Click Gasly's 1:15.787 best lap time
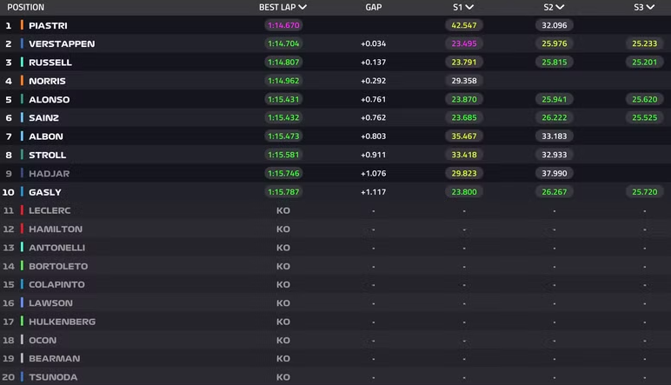Viewport: 671px width, 385px height. coord(283,192)
